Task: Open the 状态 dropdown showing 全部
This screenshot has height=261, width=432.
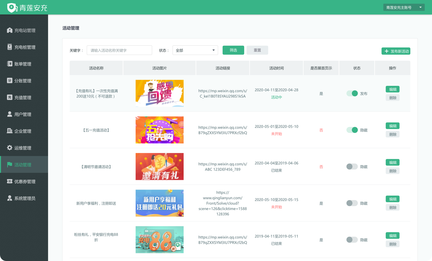Action: point(195,50)
